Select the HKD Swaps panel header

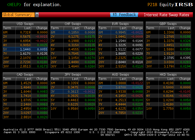pos(168,74)
